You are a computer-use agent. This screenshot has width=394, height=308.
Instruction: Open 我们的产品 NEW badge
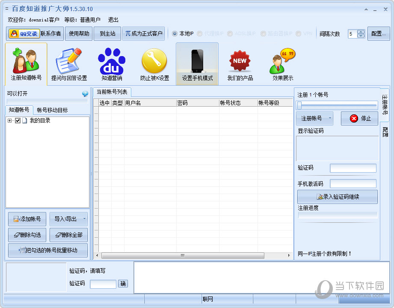[x=240, y=64]
